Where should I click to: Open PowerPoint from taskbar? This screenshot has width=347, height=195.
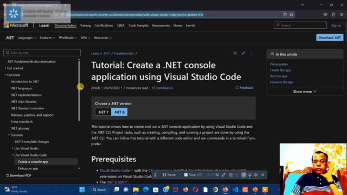click(255, 190)
